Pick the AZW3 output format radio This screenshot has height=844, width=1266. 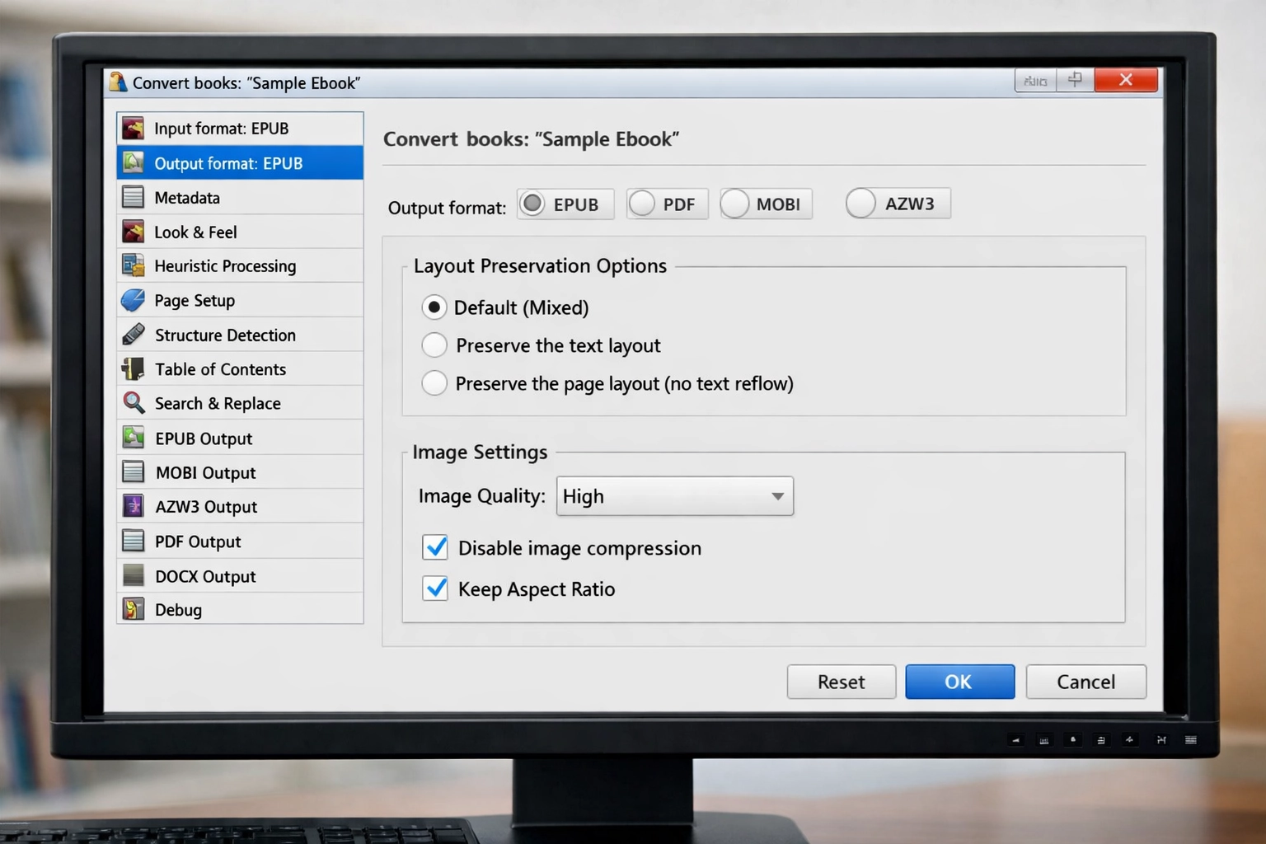coord(860,203)
